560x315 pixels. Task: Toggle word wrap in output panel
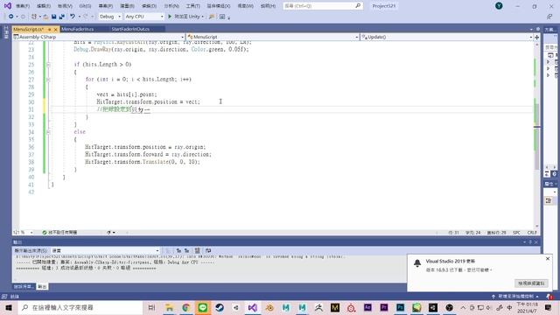[x=208, y=251]
